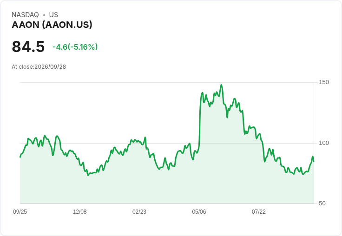Click the chart's highest peak near 150
Screen dimensions: 342x236
tap(221, 85)
